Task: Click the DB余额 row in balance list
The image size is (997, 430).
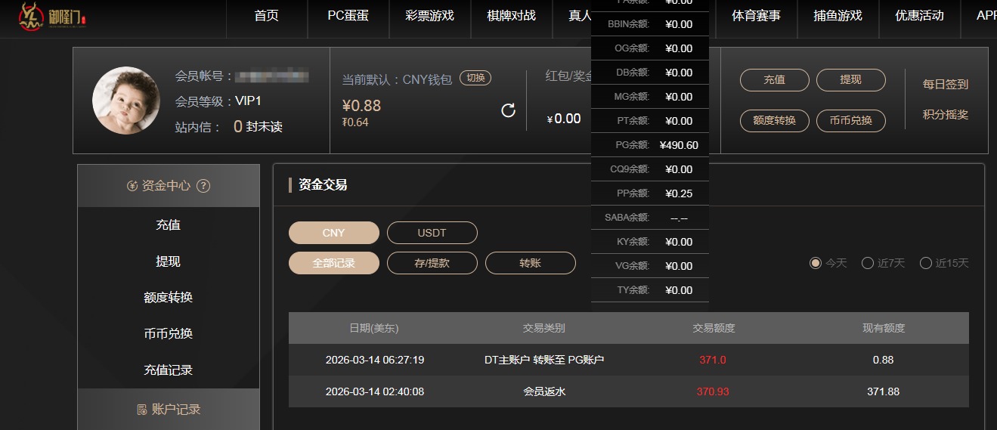Action: pyautogui.click(x=650, y=73)
